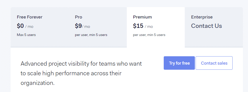The width and height of the screenshot is (248, 92).
Task: Click the word organization in the description
Action: 37,83
